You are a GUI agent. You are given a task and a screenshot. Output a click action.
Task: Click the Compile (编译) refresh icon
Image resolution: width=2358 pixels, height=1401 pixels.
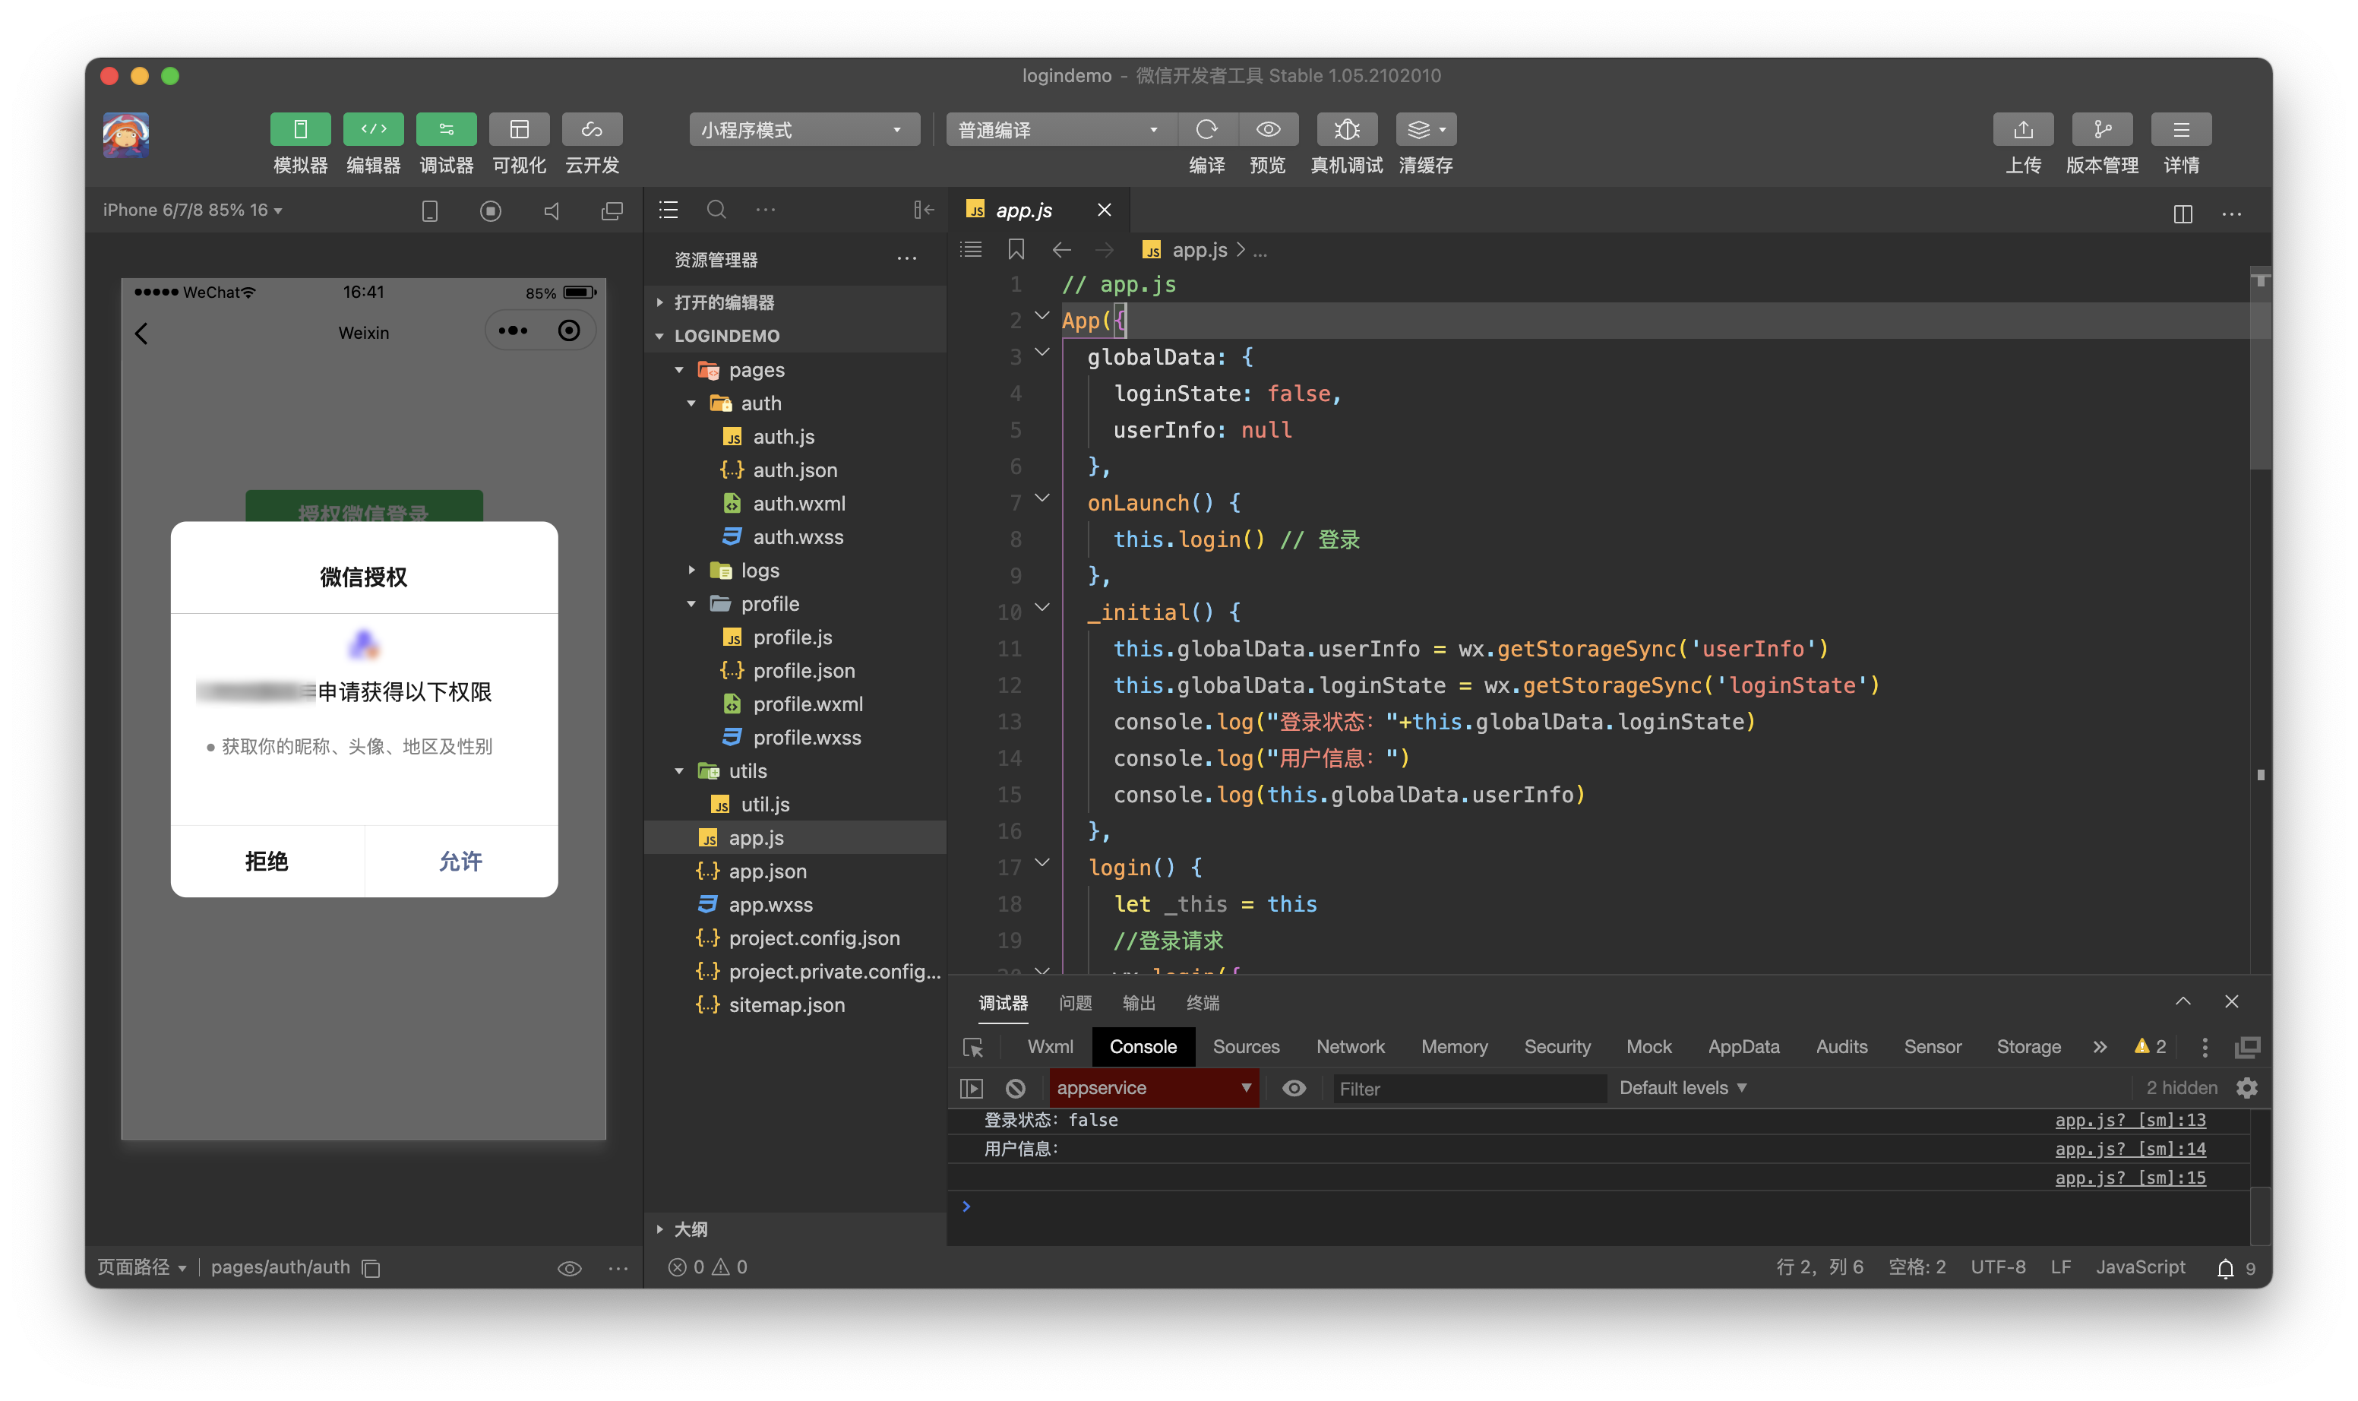click(x=1206, y=129)
